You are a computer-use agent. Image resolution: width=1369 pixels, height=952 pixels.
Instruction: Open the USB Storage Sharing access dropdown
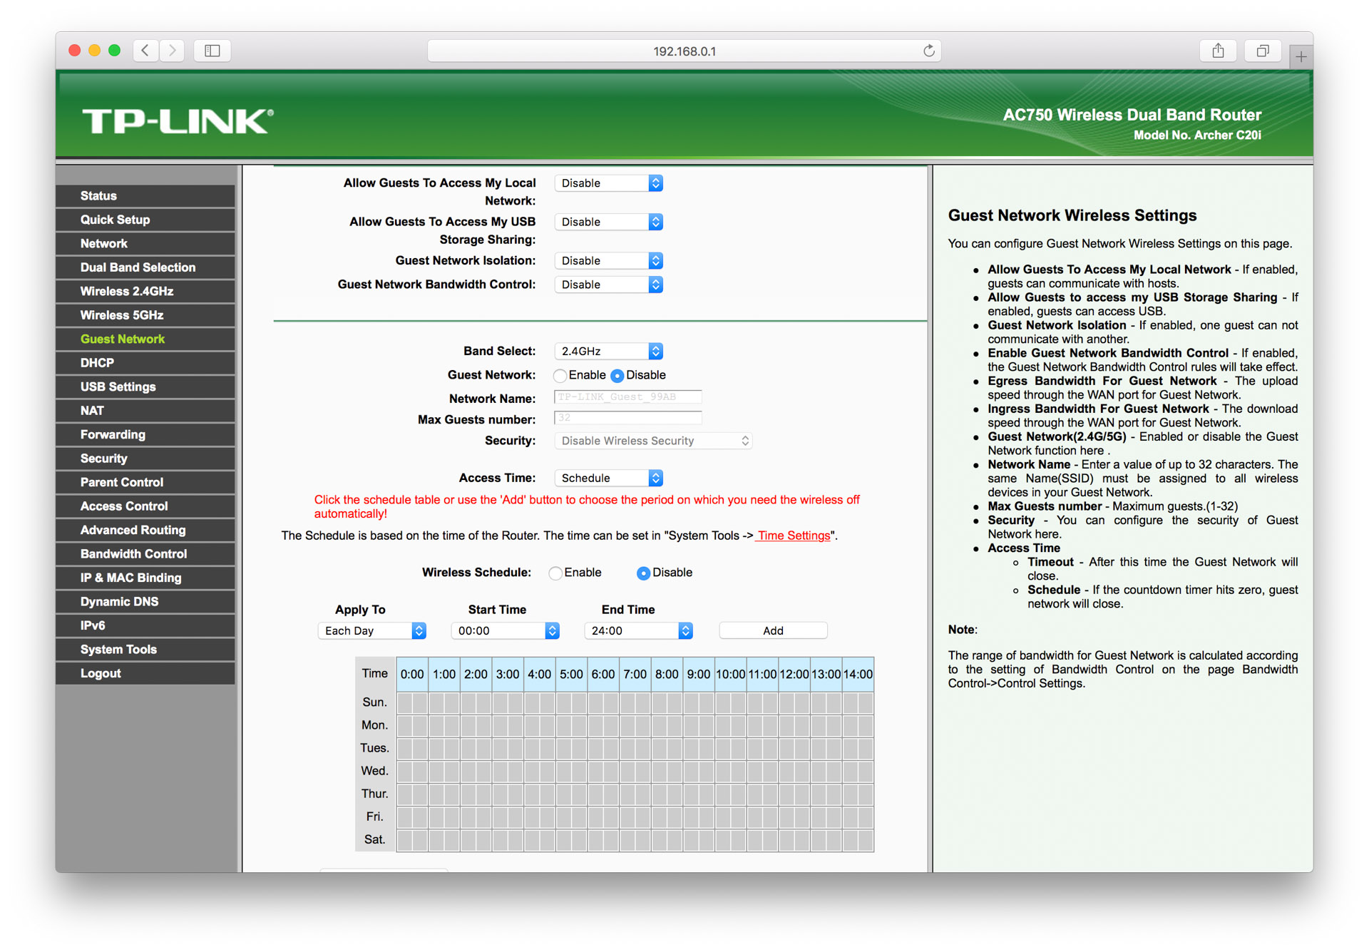tap(609, 222)
